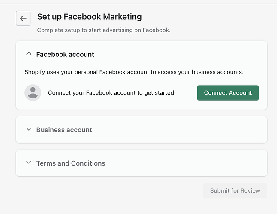
Task: Click the word 'Marketing' in the page title
Action: [x=120, y=17]
